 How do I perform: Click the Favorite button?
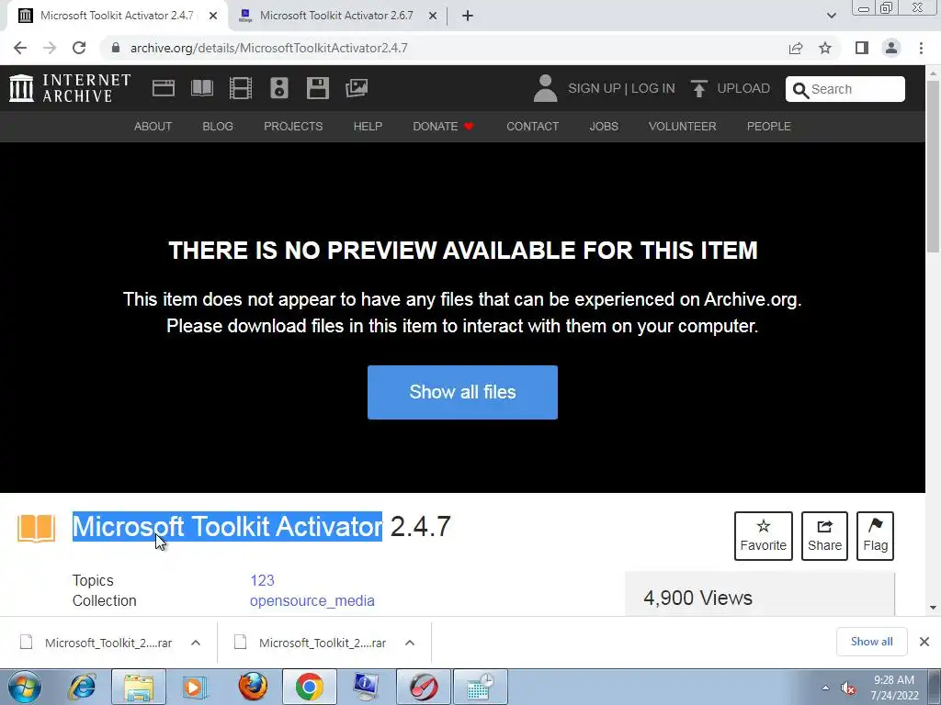pyautogui.click(x=763, y=536)
